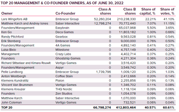This screenshot has height=112, width=179.
Task: Select the 'TOP 20' total row label
Action: [x=7, y=107]
